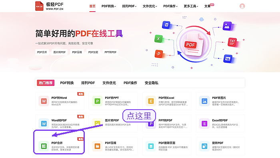
Task: Expand the PDF操作 dropdown in navigation
Action: coord(170,6)
